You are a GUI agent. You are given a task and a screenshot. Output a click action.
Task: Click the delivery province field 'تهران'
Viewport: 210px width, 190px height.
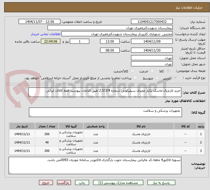152,58
